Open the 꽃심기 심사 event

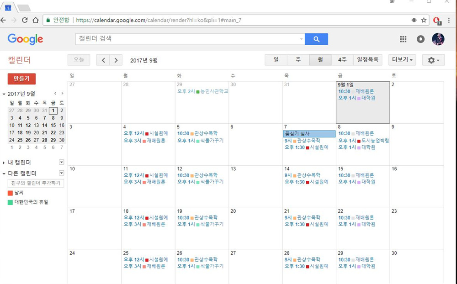309,134
